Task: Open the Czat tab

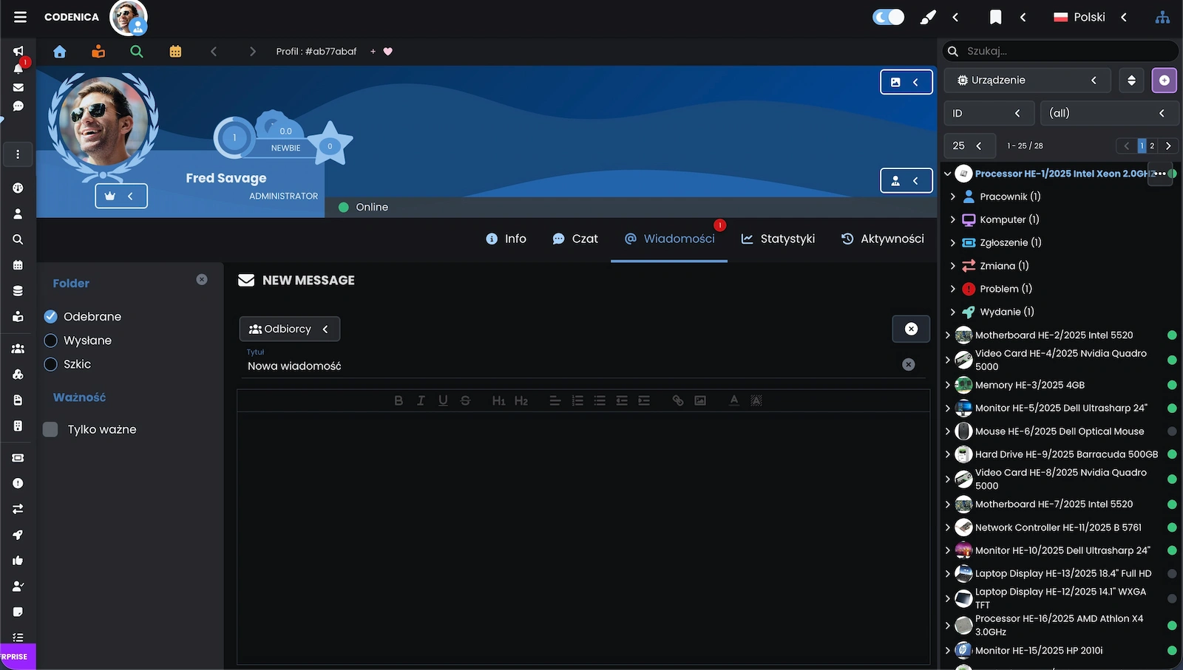Action: 575,239
